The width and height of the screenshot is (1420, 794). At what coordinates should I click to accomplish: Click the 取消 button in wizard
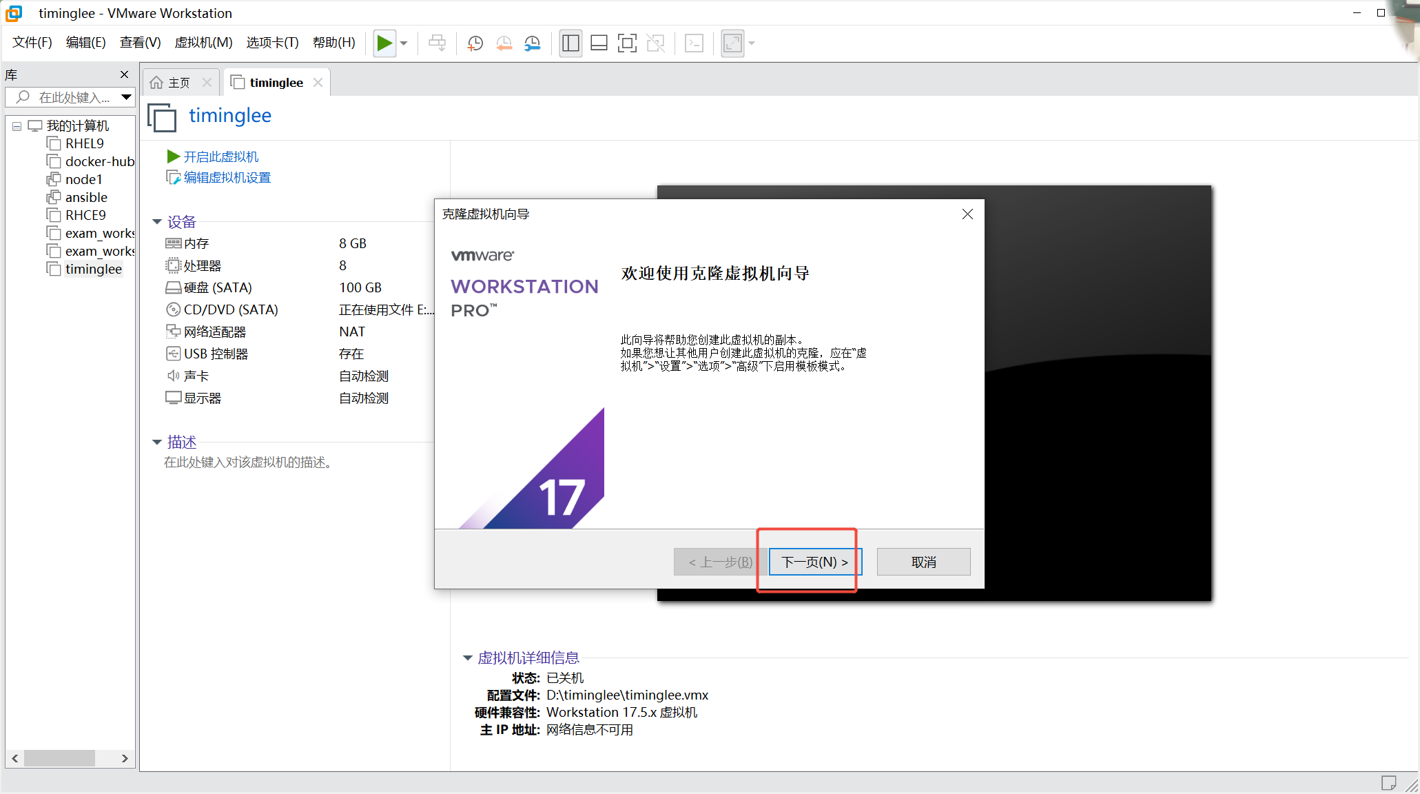click(x=923, y=562)
